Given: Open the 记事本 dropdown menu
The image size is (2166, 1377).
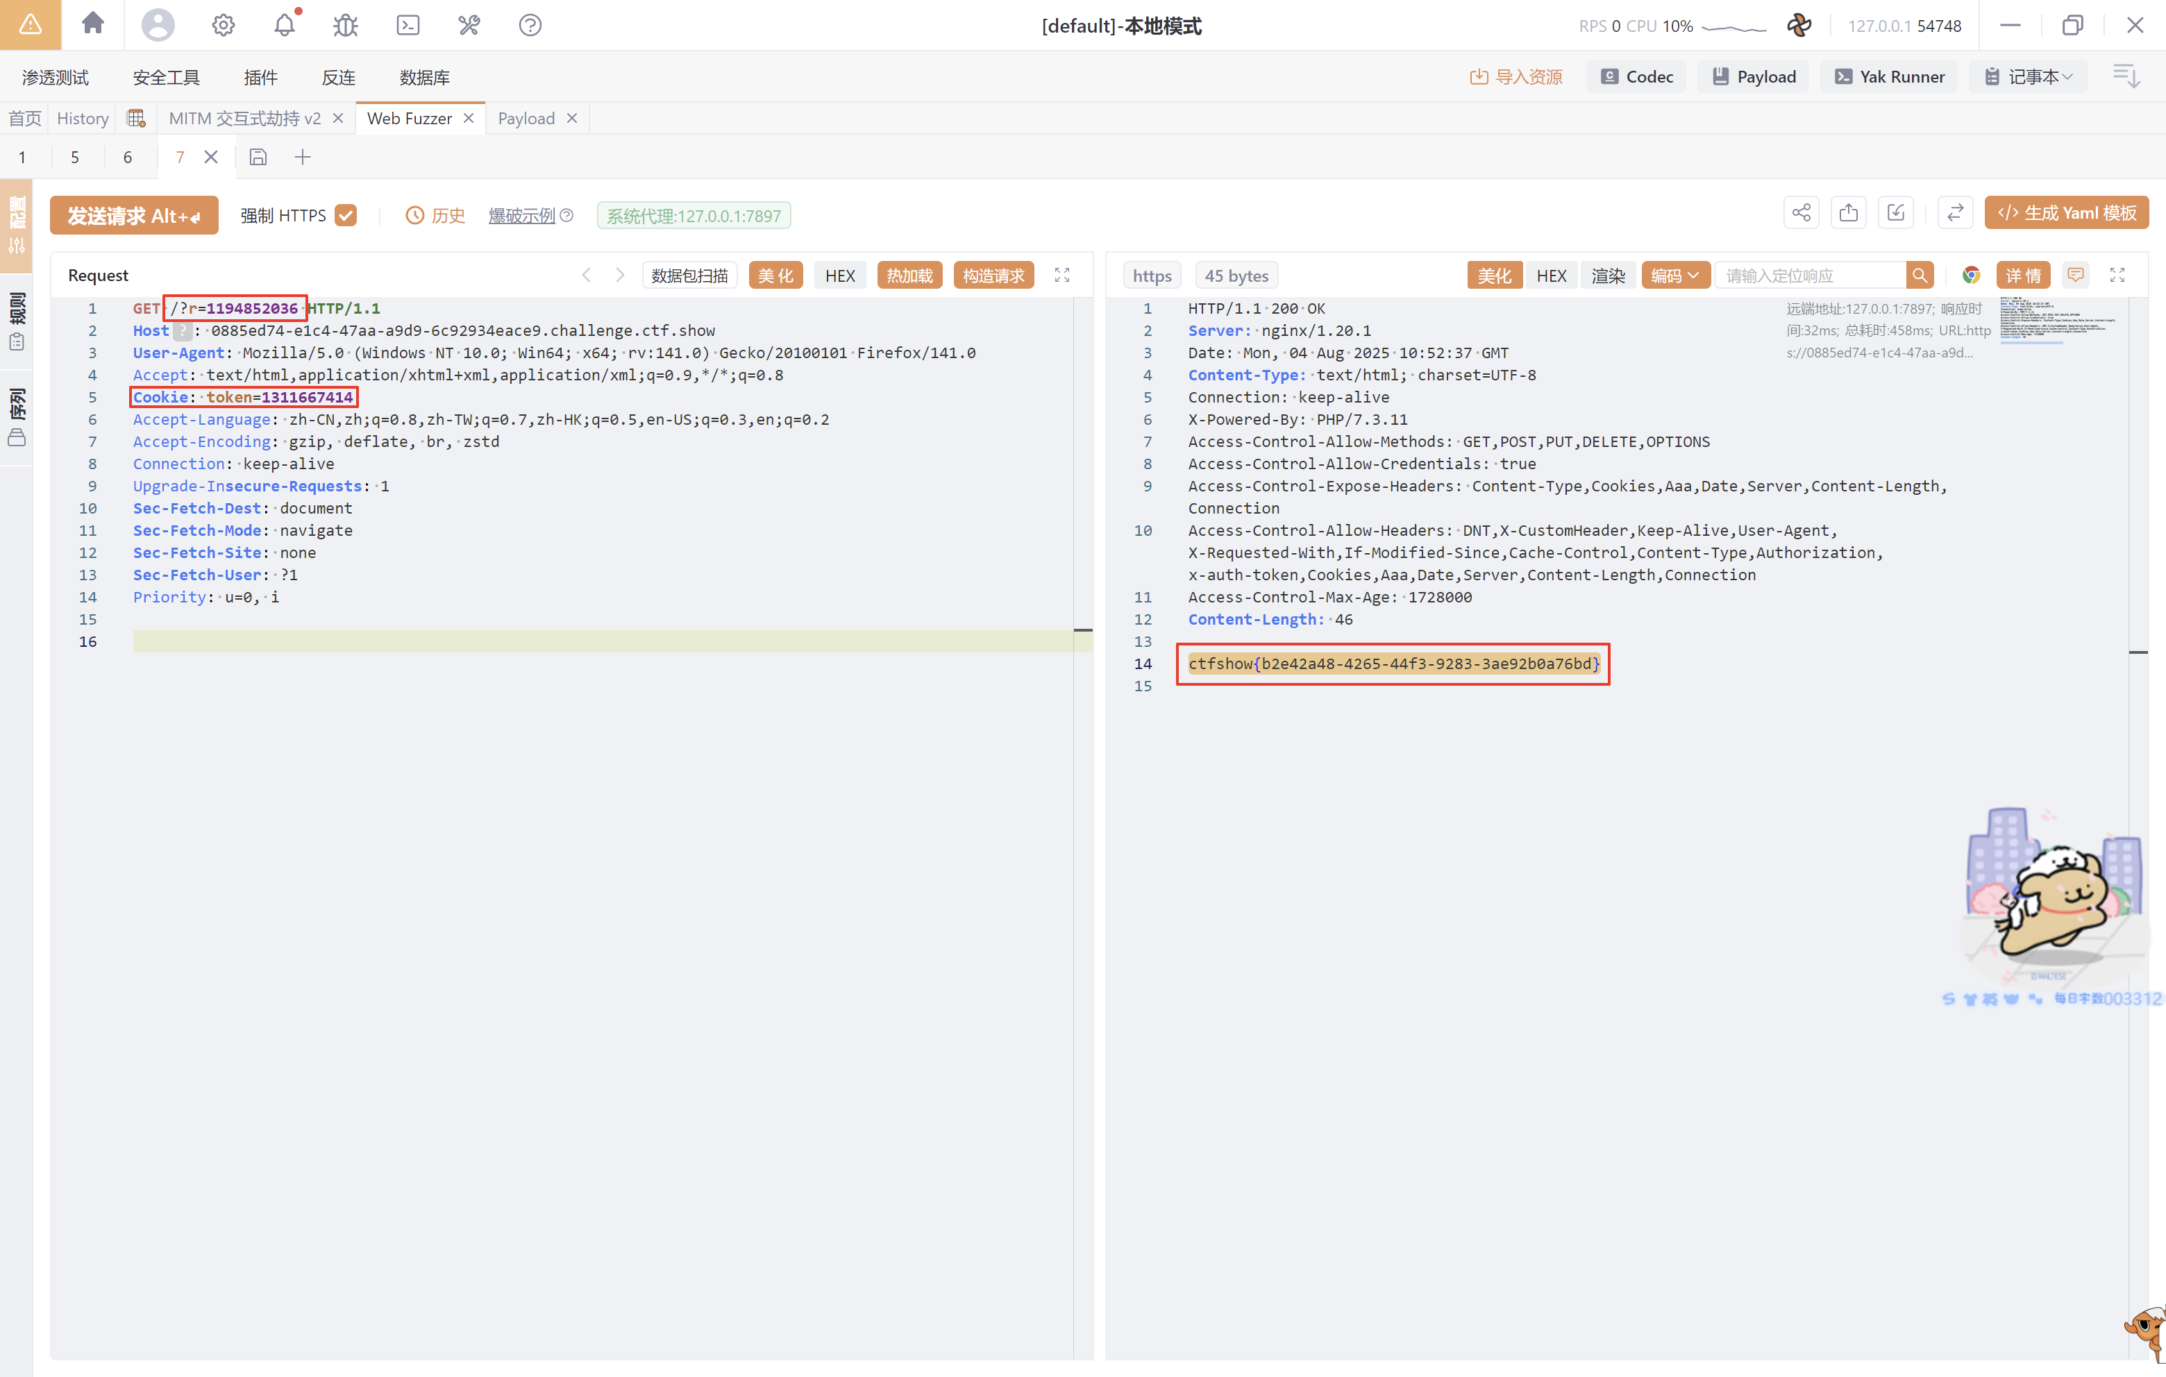Looking at the screenshot, I should (x=2030, y=76).
